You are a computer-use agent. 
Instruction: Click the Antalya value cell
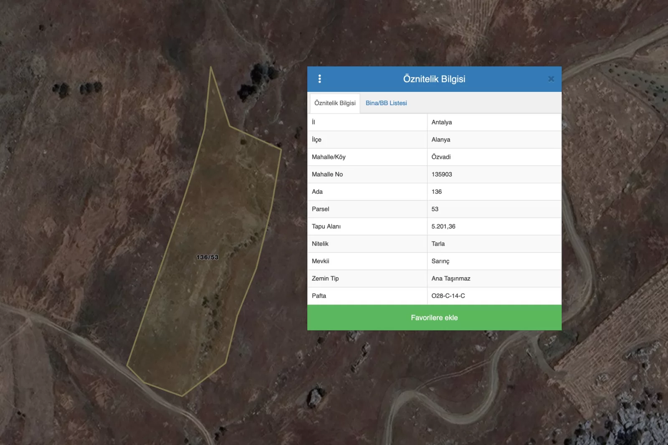click(494, 122)
